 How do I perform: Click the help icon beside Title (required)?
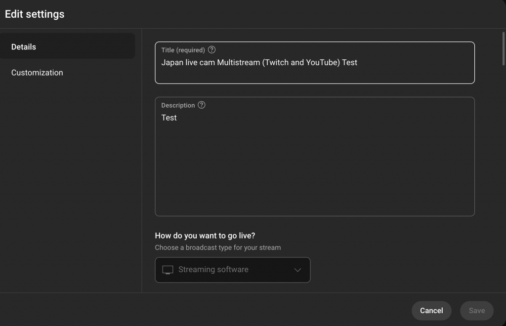(212, 50)
